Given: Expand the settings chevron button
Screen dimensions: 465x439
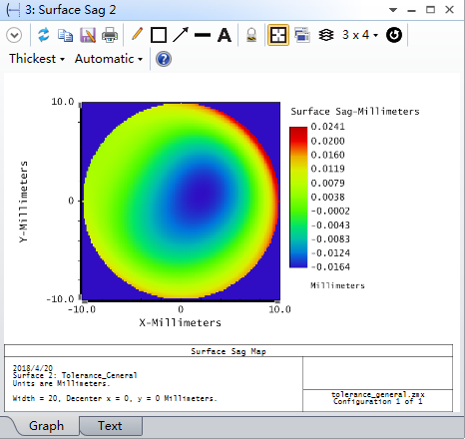Looking at the screenshot, I should tap(14, 35).
